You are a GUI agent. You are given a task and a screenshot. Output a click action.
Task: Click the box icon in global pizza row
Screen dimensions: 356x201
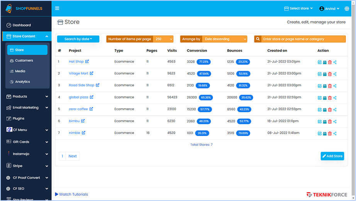(x=325, y=98)
